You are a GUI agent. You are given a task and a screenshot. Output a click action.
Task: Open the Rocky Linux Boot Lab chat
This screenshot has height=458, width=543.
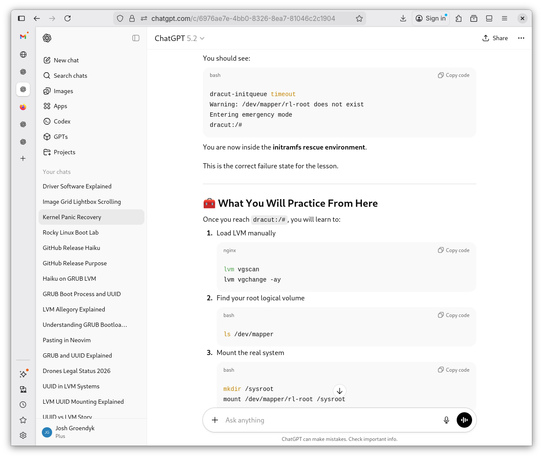click(x=70, y=232)
